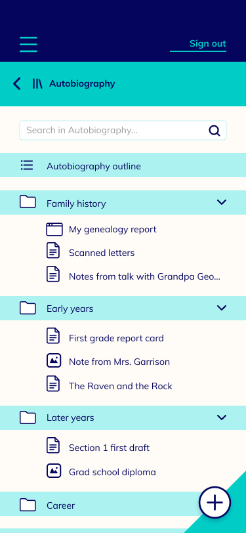
Task: Click the web page icon for genealogy report
Action: click(54, 230)
